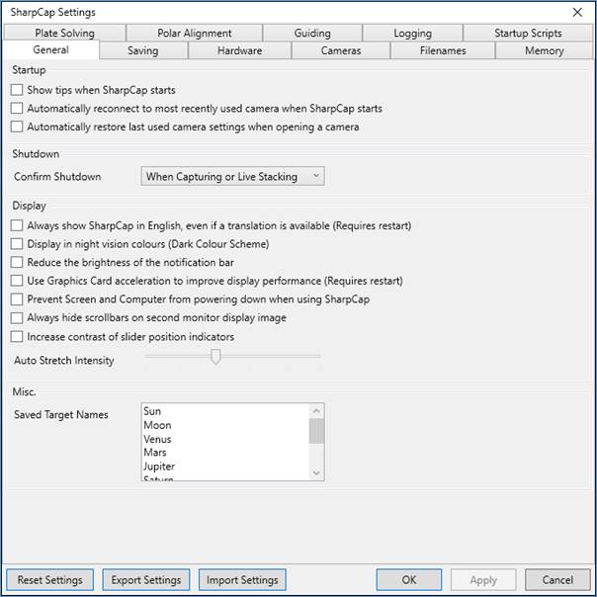The width and height of the screenshot is (597, 597).
Task: Click the Export Settings button
Action: click(x=146, y=579)
